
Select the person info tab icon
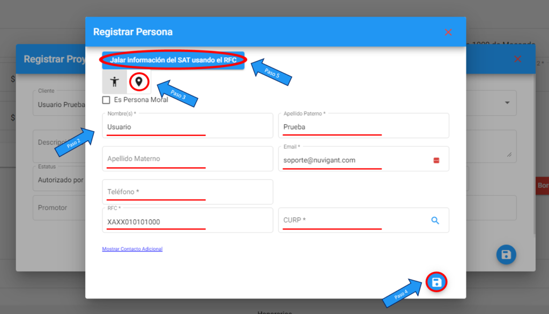(x=115, y=82)
